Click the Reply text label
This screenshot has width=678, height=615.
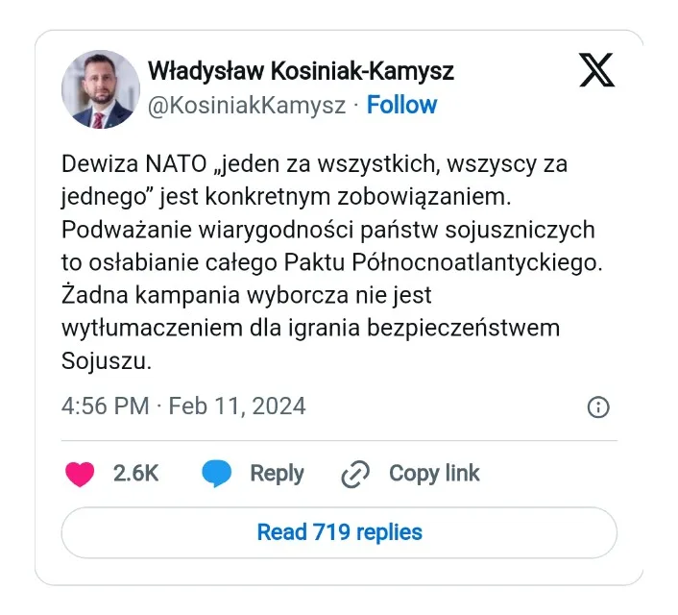(x=277, y=473)
